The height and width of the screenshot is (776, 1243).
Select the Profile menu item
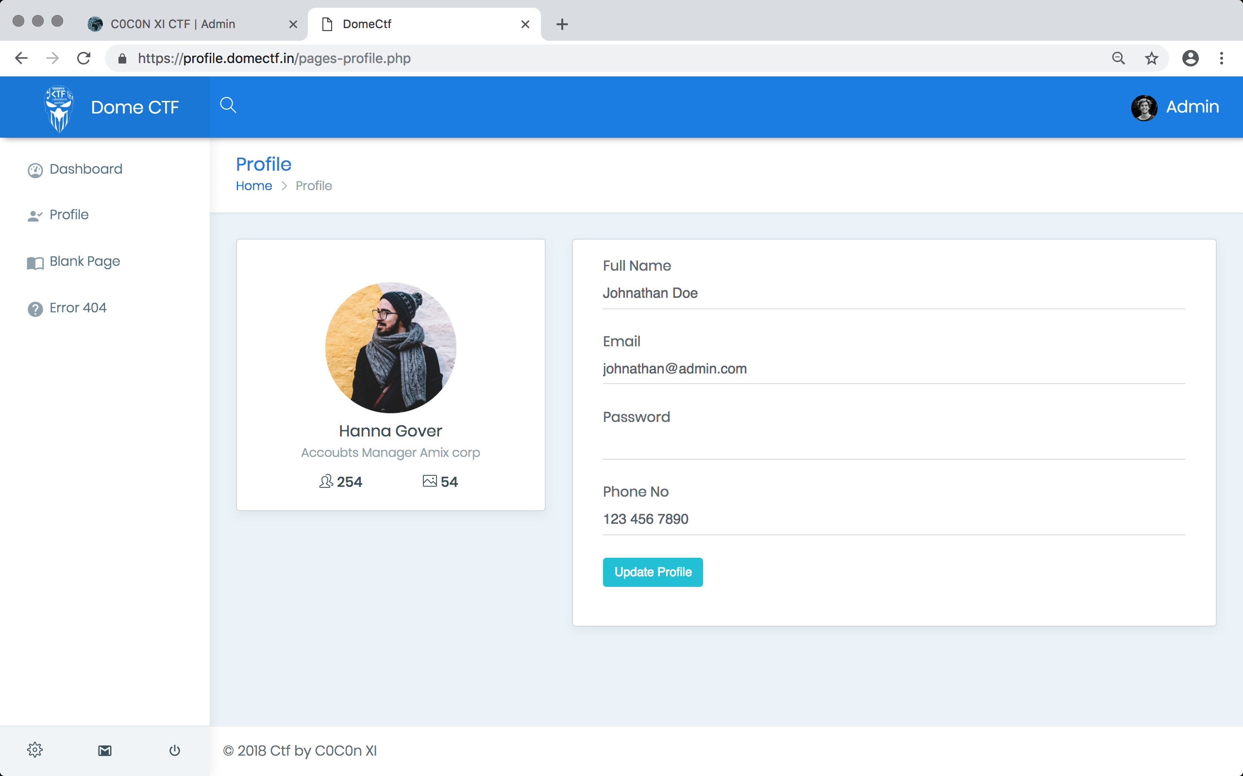[x=70, y=214]
